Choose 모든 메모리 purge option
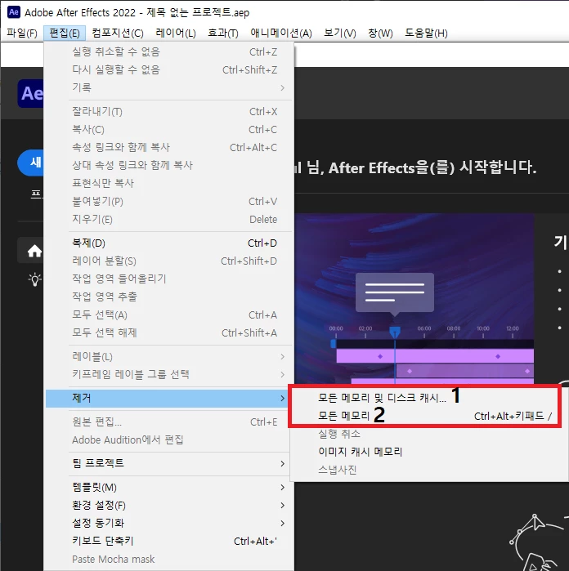 pyautogui.click(x=430, y=416)
